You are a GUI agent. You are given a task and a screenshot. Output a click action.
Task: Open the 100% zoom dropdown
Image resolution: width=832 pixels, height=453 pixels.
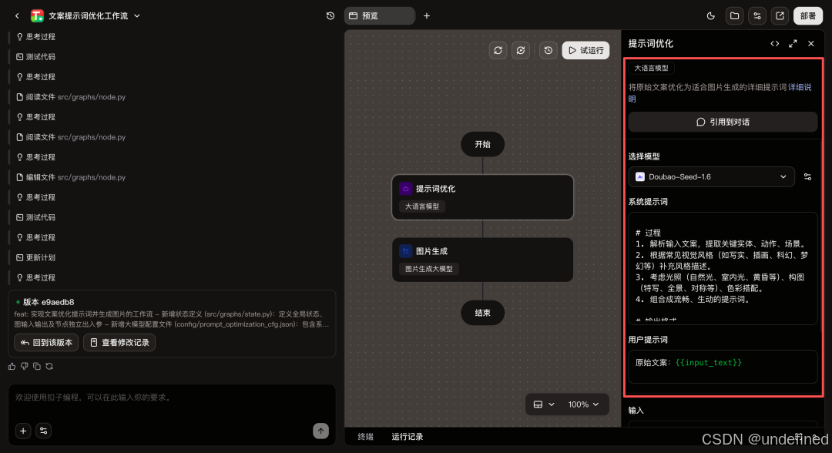click(x=583, y=404)
